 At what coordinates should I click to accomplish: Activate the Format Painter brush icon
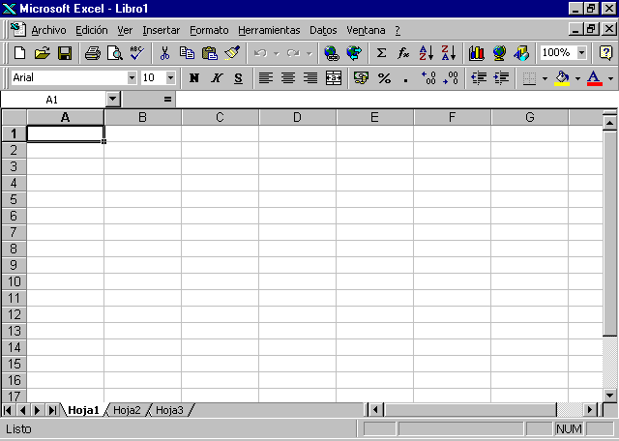coord(232,53)
